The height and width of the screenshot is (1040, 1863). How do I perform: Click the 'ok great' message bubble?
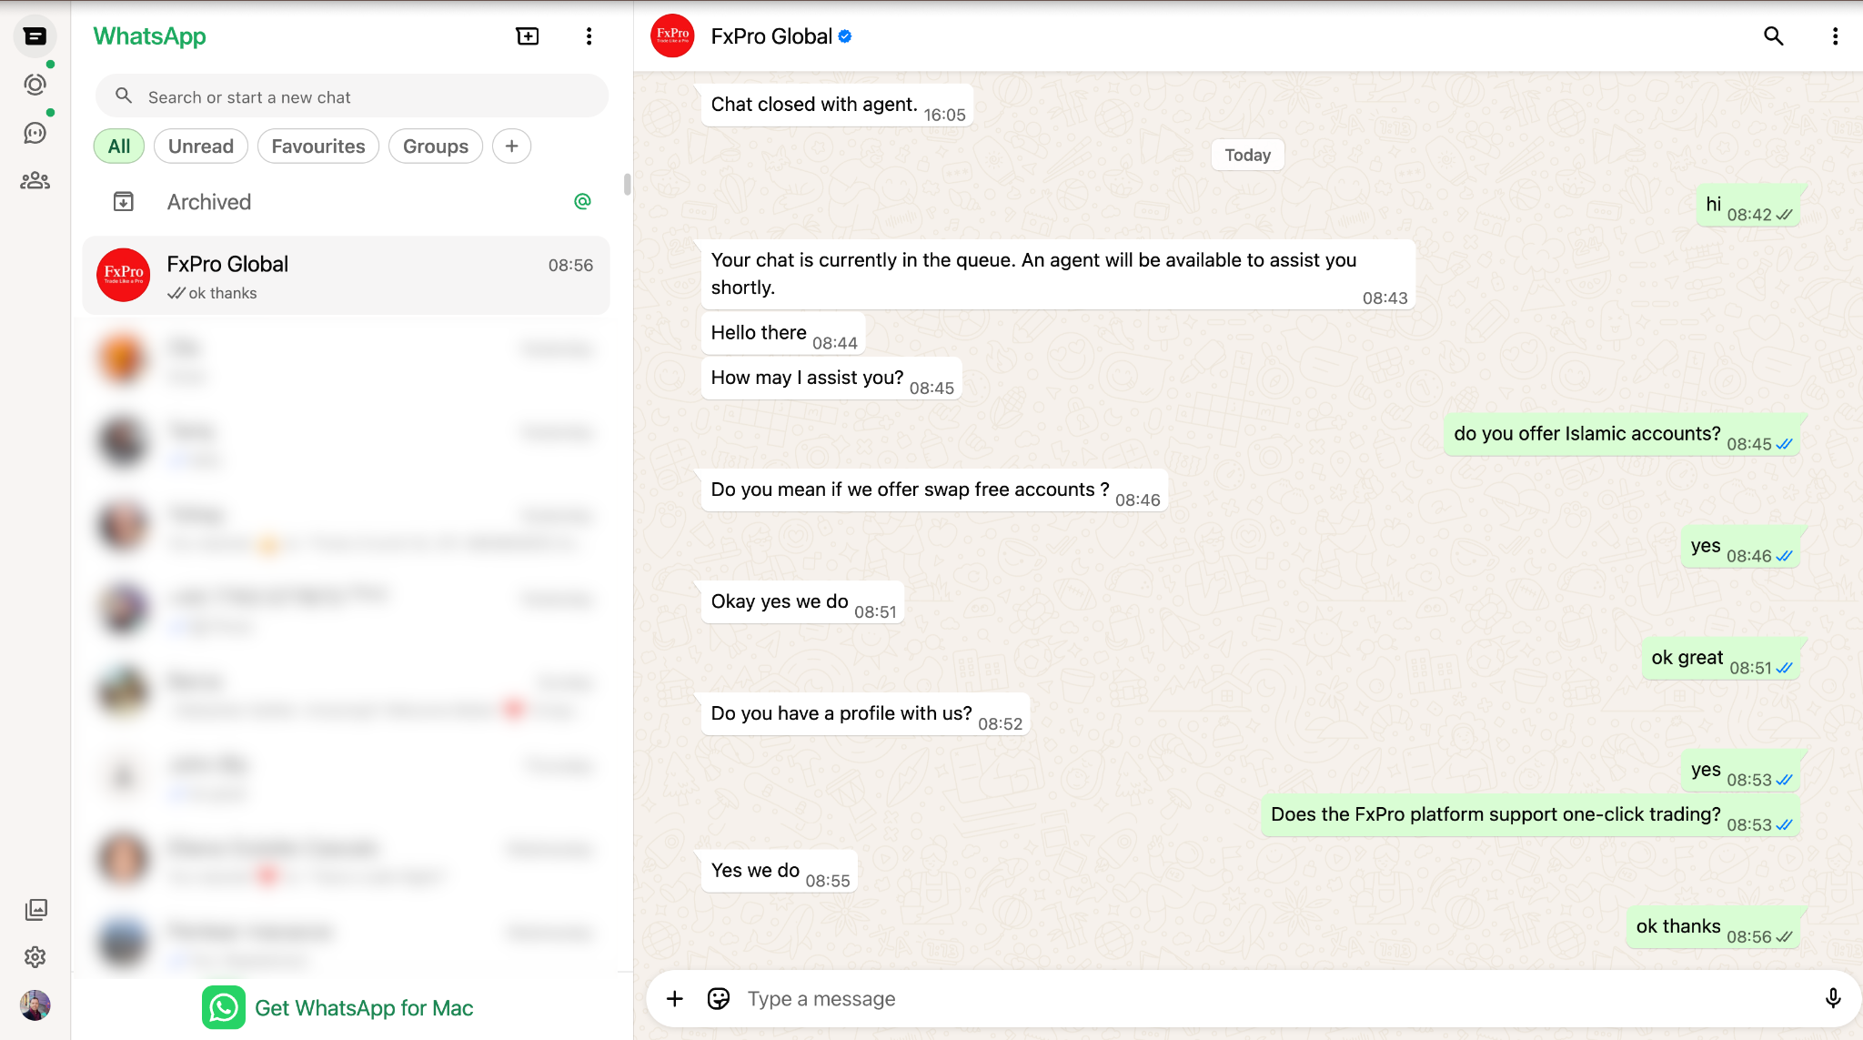point(1721,658)
